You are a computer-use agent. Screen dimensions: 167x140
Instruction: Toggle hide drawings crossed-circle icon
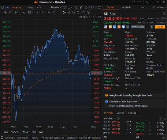click(x=73, y=12)
